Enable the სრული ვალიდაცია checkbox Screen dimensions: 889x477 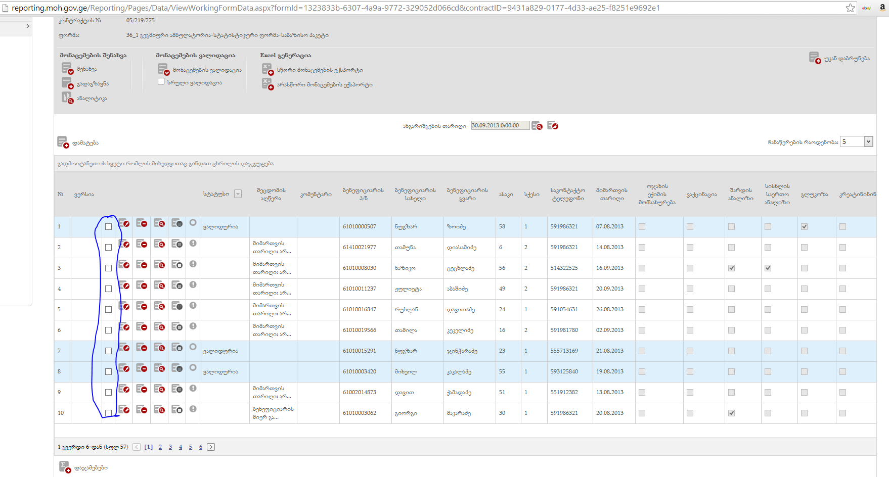click(161, 81)
